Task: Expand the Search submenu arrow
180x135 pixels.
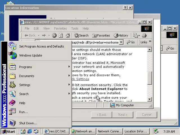Action: pyautogui.click(x=69, y=94)
